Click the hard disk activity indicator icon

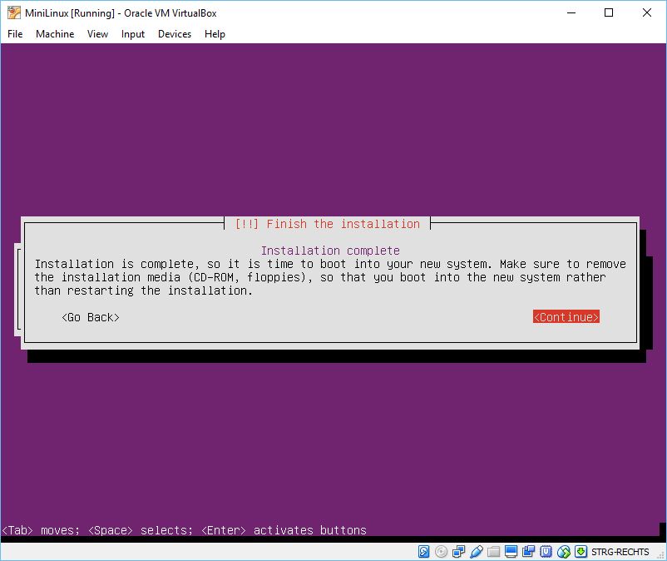pyautogui.click(x=423, y=552)
